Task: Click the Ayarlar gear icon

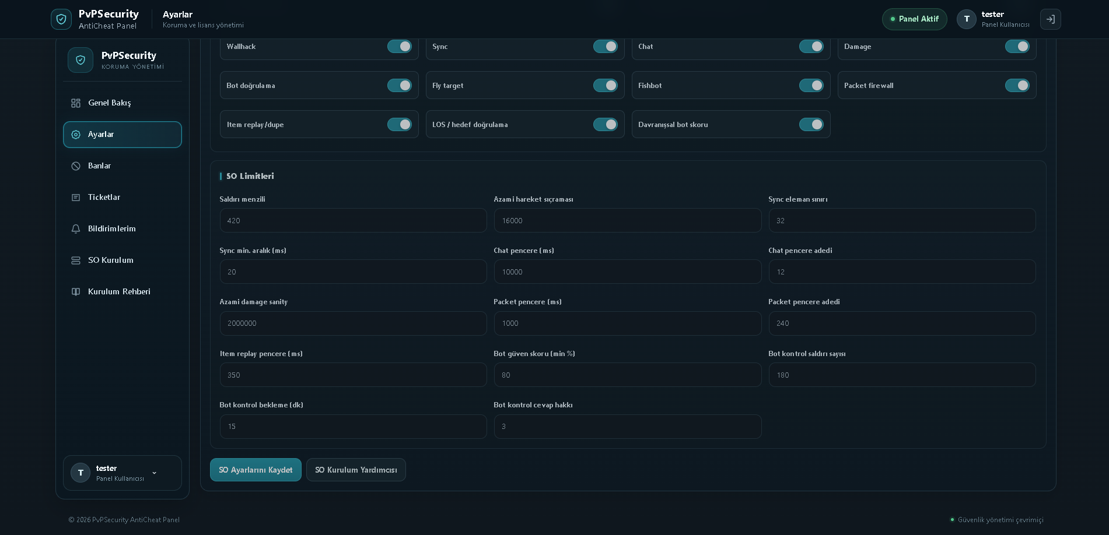Action: pyautogui.click(x=76, y=135)
